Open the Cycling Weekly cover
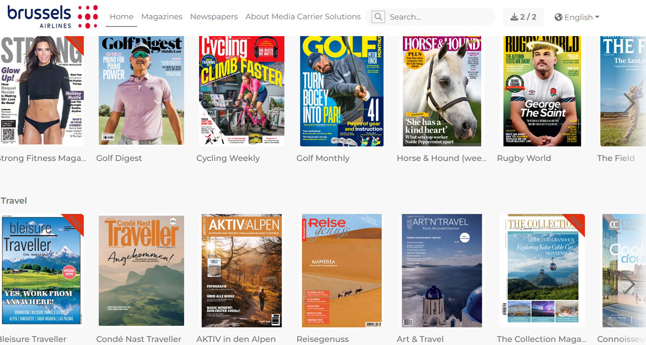The image size is (646, 345). pos(241,90)
